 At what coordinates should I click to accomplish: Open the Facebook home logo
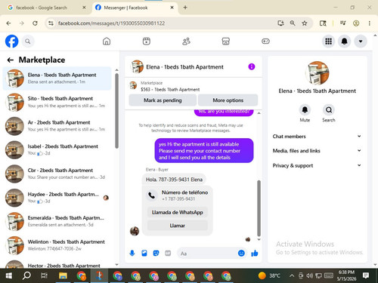11,42
